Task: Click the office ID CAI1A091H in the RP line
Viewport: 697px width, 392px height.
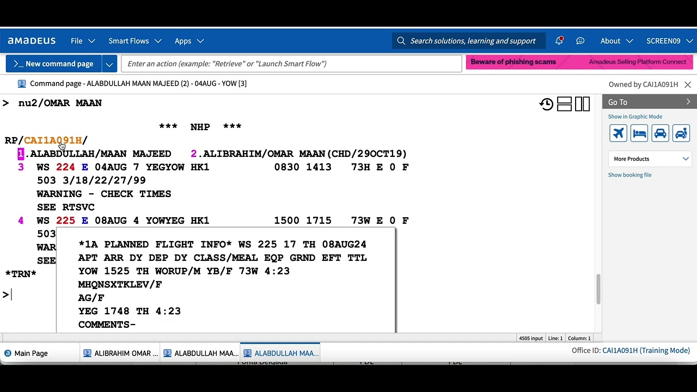Action: pyautogui.click(x=53, y=140)
